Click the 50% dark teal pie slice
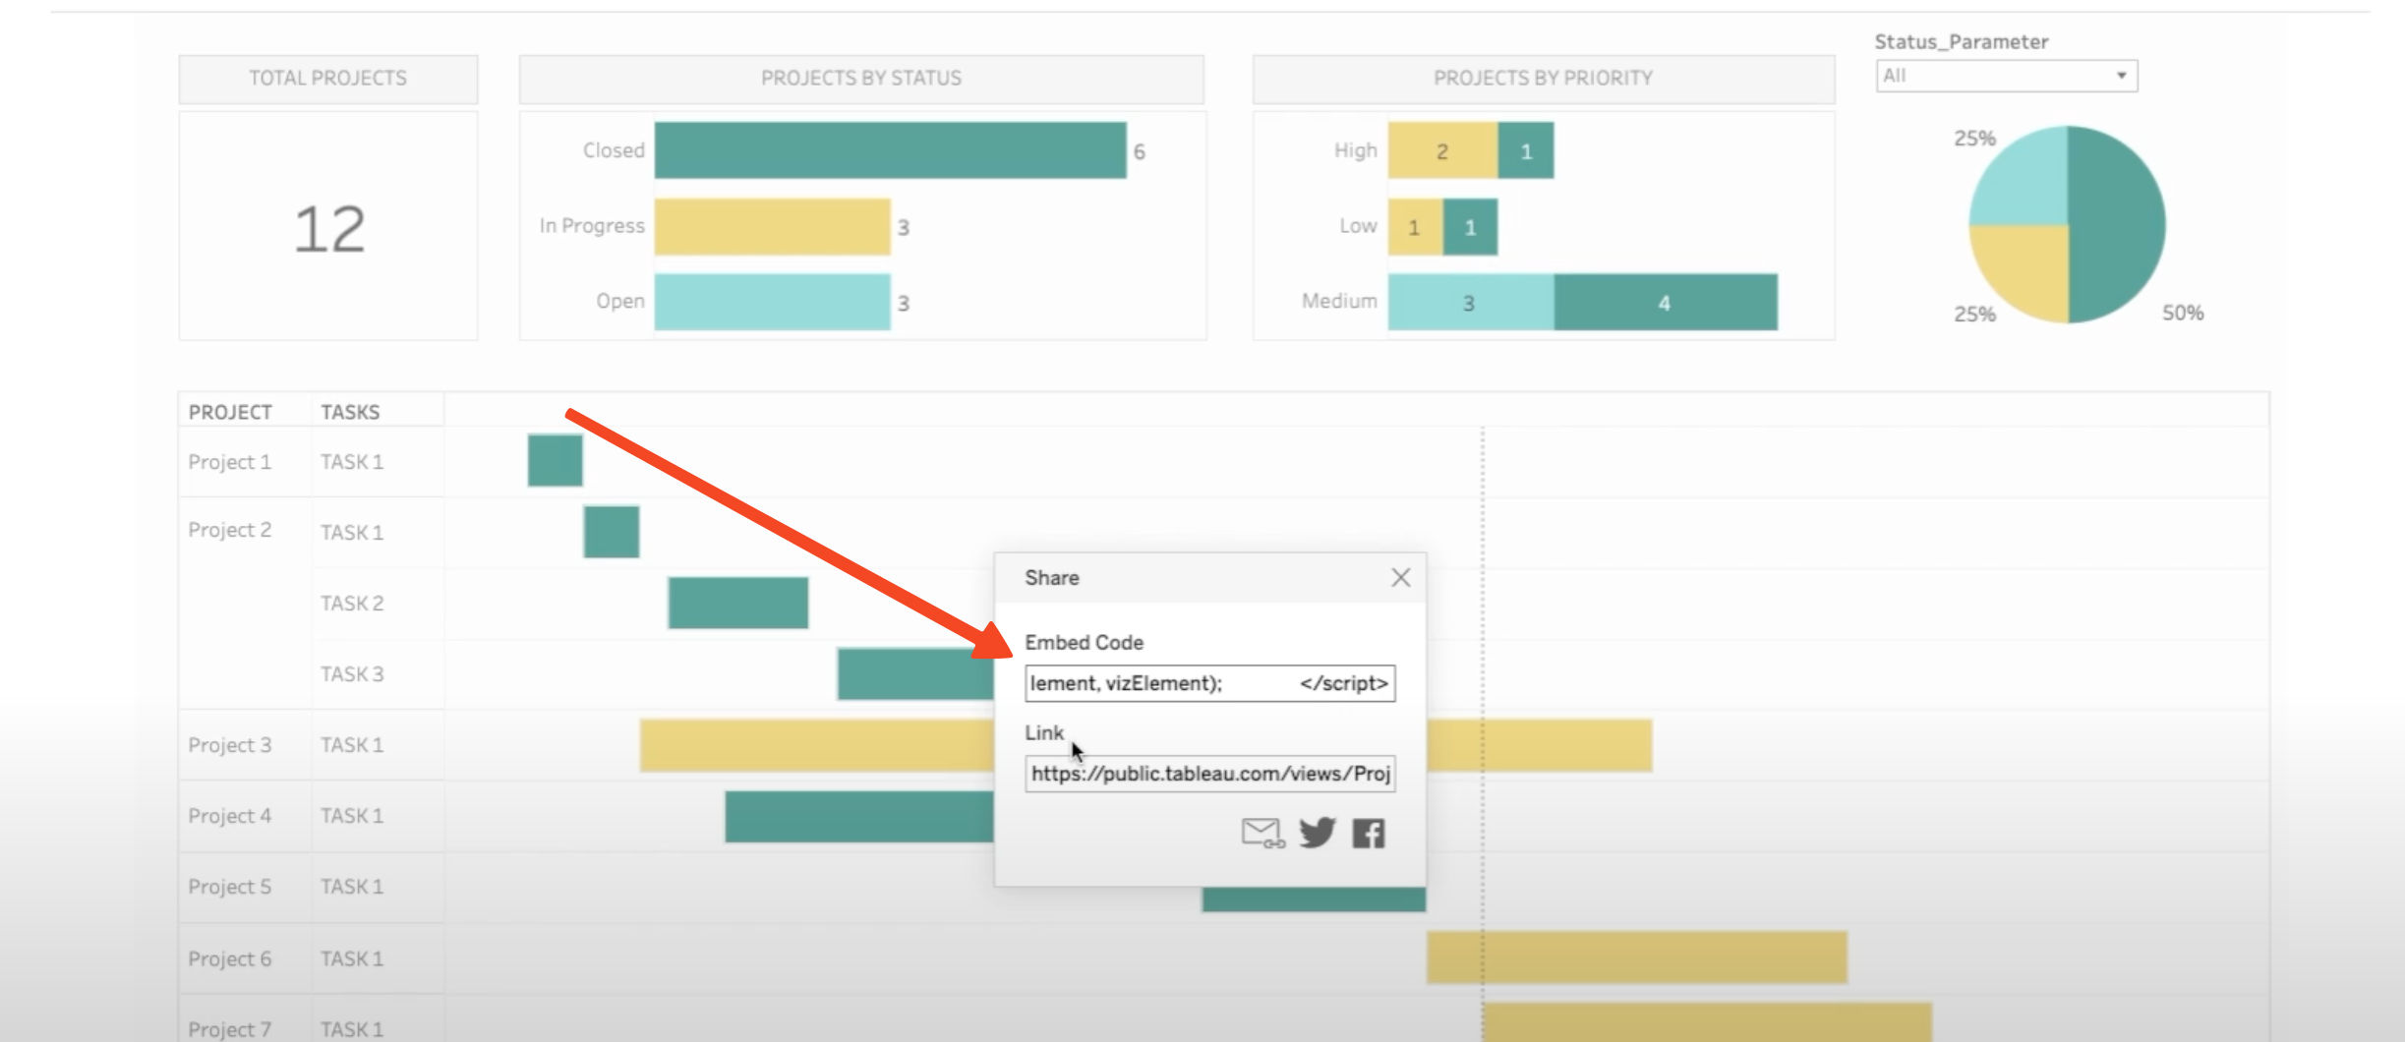The image size is (2405, 1042). (2119, 224)
